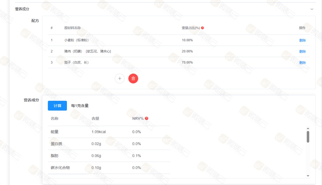Image resolution: width=322 pixels, height=185 pixels.
Task: Click the nutrition table scroll-up arrow
Action: 308,129
